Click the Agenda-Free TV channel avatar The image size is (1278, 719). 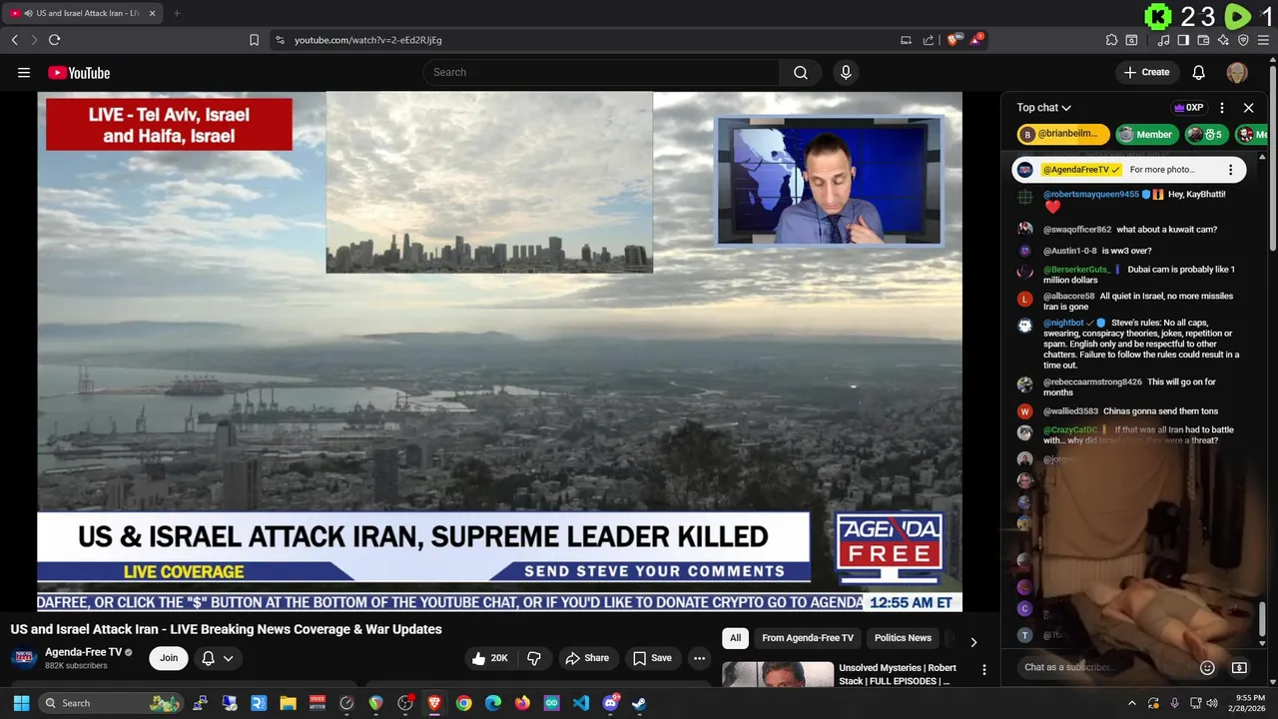[x=24, y=657]
